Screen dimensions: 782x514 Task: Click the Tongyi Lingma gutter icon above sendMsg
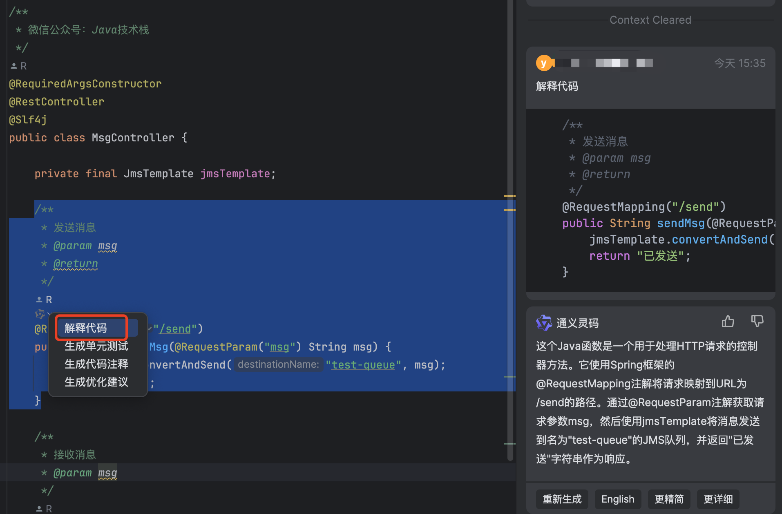[40, 314]
